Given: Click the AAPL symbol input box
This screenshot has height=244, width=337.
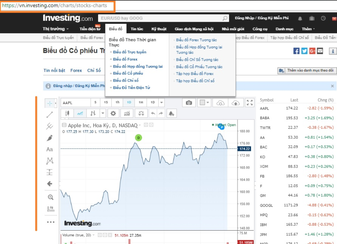Looking at the screenshot, I should click(76, 103).
